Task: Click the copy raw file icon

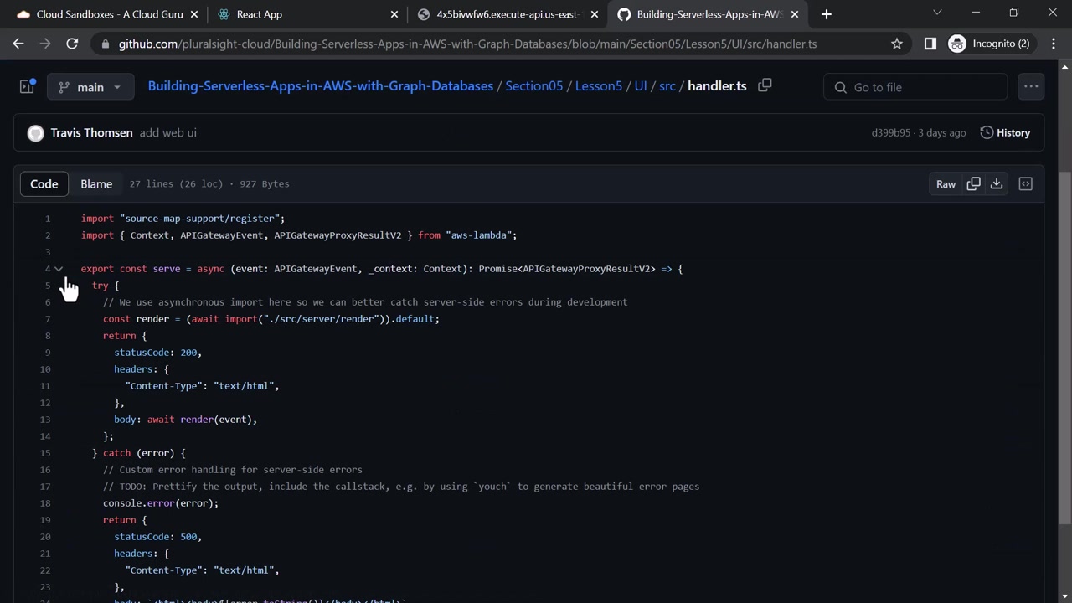Action: coord(973,183)
